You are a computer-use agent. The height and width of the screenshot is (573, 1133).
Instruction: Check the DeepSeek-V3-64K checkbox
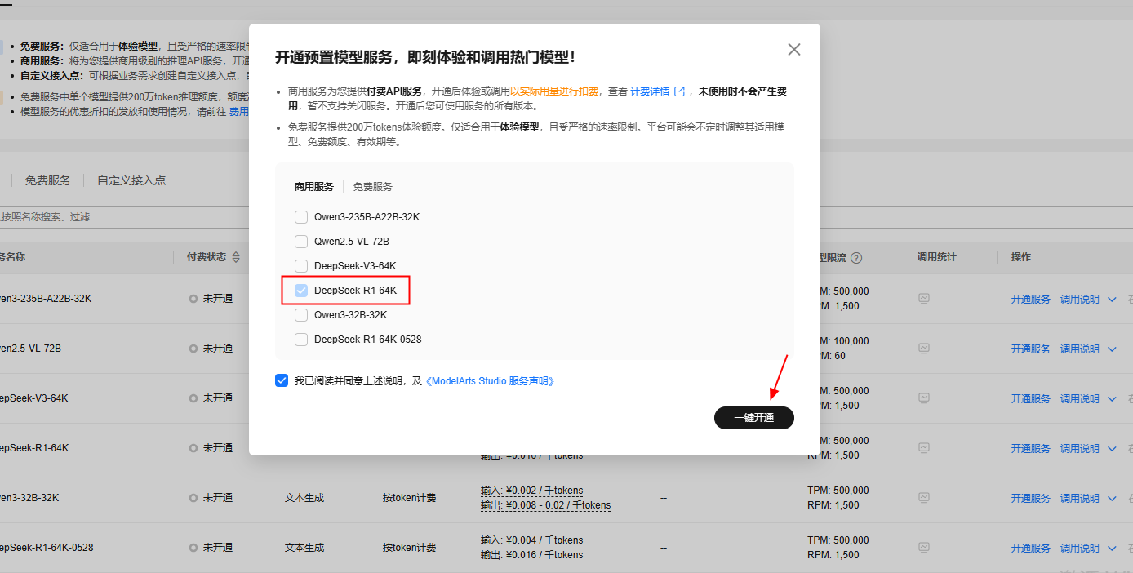(x=301, y=266)
